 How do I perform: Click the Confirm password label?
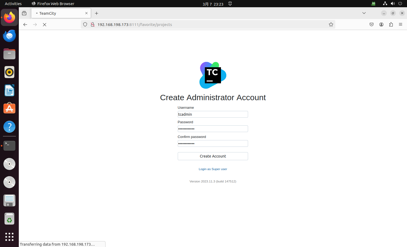(192, 137)
